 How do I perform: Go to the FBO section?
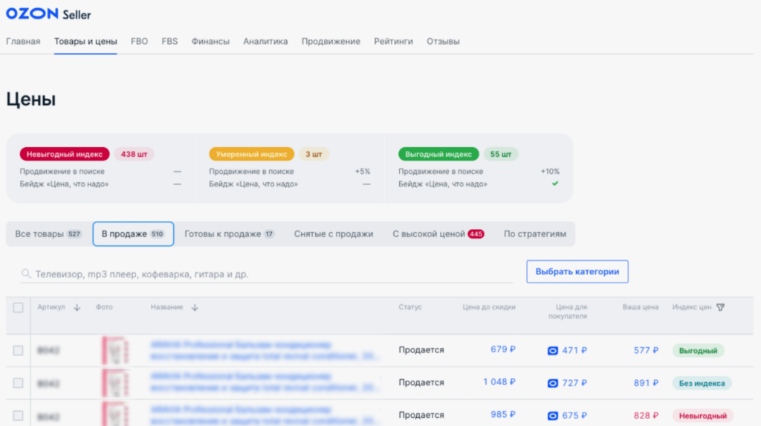point(139,42)
